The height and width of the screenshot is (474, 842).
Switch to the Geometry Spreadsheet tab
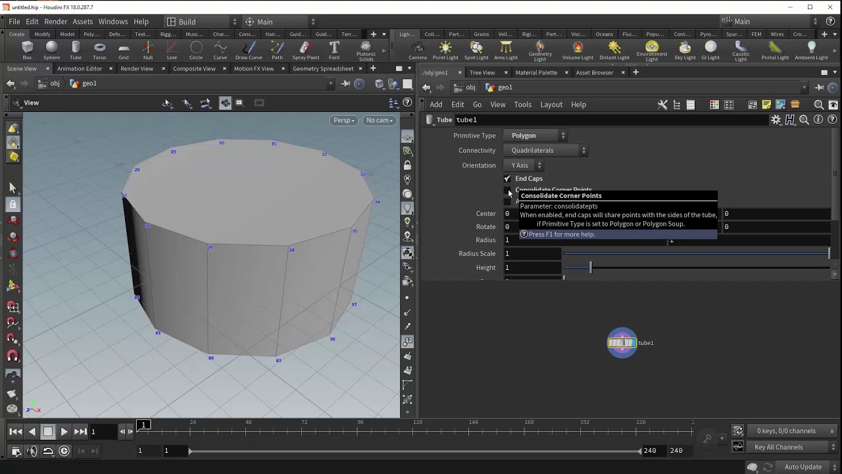click(323, 68)
